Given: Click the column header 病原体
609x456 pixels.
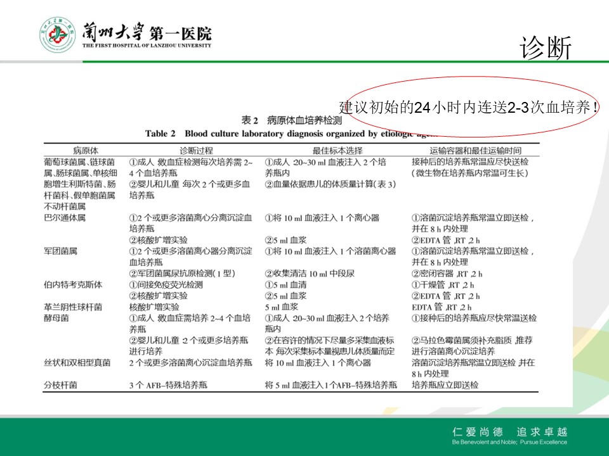Looking at the screenshot, I should click(x=86, y=151).
